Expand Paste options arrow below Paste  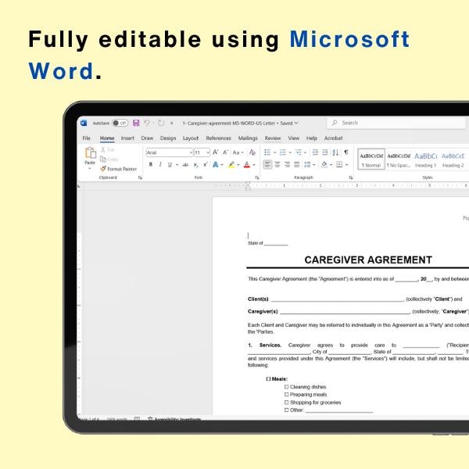point(90,169)
